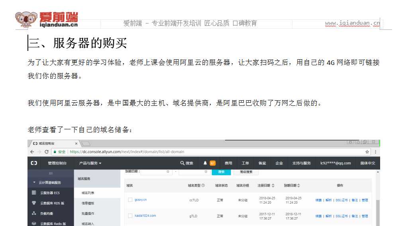The height and width of the screenshot is (226, 408).
Task: Select 域名转入 in domain sidebar
Action: 88,224
